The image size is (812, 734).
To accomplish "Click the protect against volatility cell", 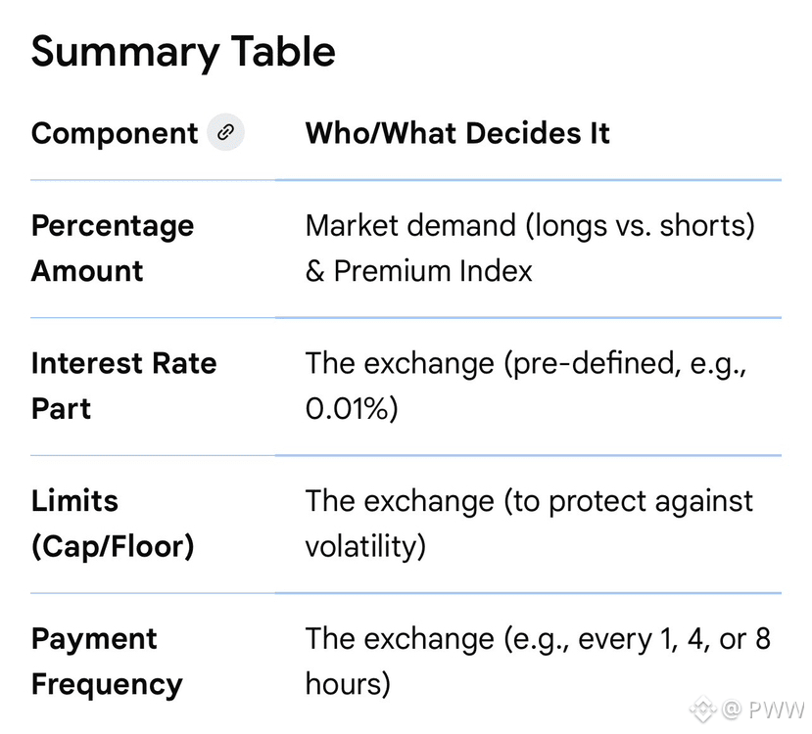I will pyautogui.click(x=529, y=524).
